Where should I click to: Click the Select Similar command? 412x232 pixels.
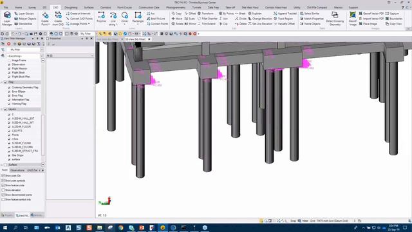click(x=310, y=14)
